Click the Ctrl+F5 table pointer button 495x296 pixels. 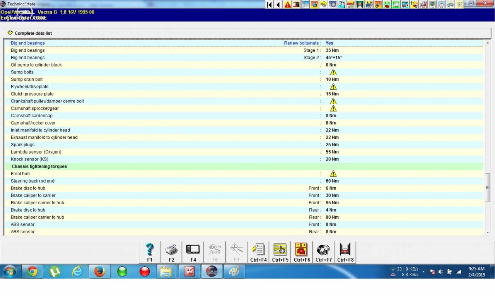pyautogui.click(x=280, y=252)
